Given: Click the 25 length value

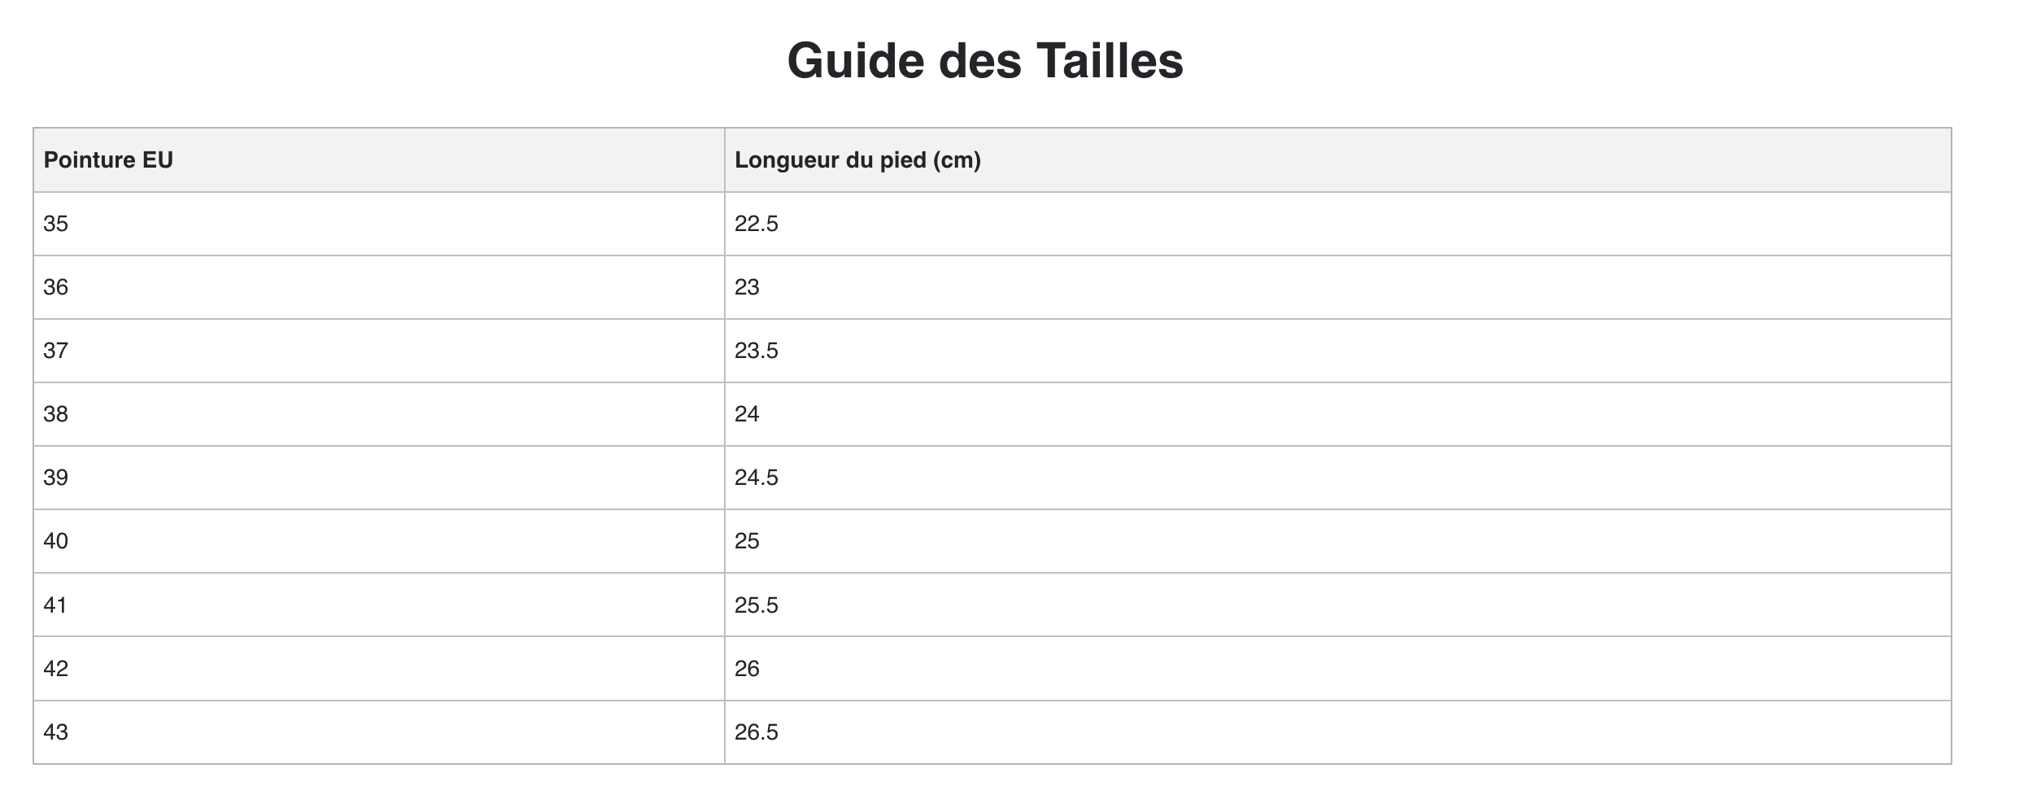Looking at the screenshot, I should (747, 541).
